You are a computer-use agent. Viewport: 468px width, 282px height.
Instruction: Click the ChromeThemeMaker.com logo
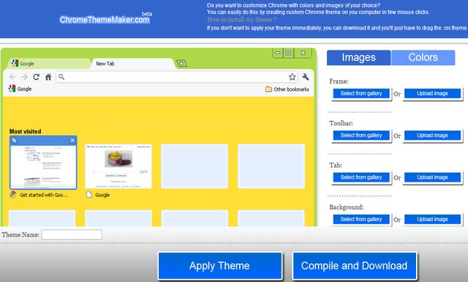(x=105, y=20)
